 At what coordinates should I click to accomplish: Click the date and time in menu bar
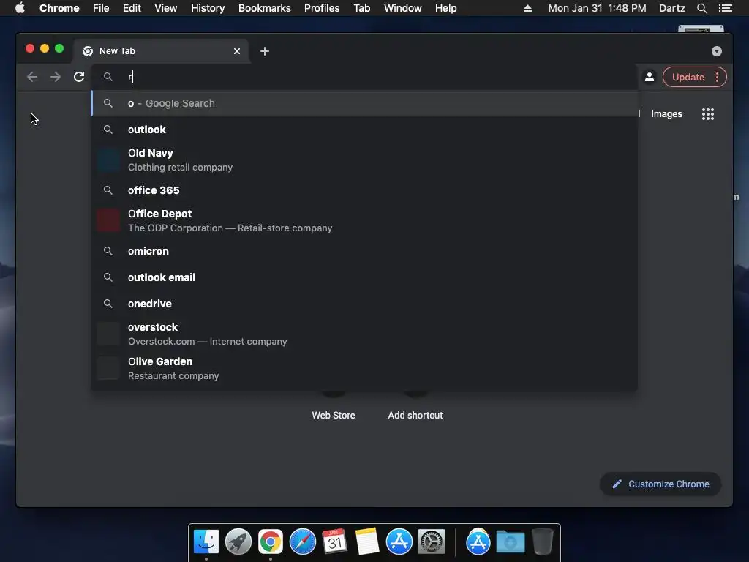(x=597, y=8)
